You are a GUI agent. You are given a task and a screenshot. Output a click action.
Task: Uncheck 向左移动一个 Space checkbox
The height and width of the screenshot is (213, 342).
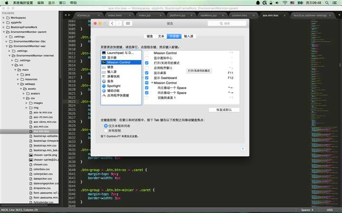(147, 88)
